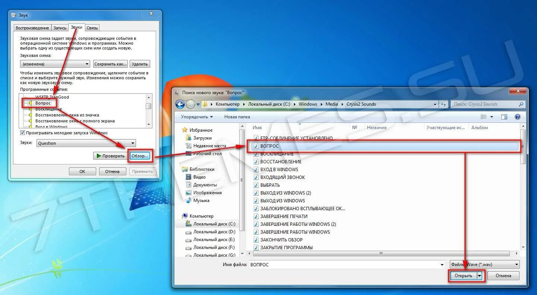The image size is (537, 295).
Task: Switch to the Запись tab
Action: (60, 28)
